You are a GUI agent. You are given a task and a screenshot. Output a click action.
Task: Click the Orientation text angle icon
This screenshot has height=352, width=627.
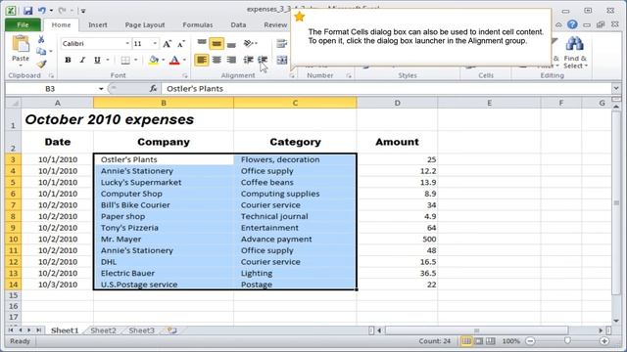[x=249, y=43]
